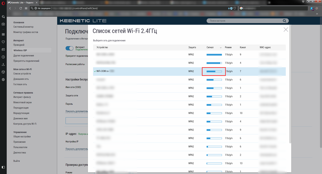Open the tab menu icon at top right
322x174 pixels.
point(303,2)
